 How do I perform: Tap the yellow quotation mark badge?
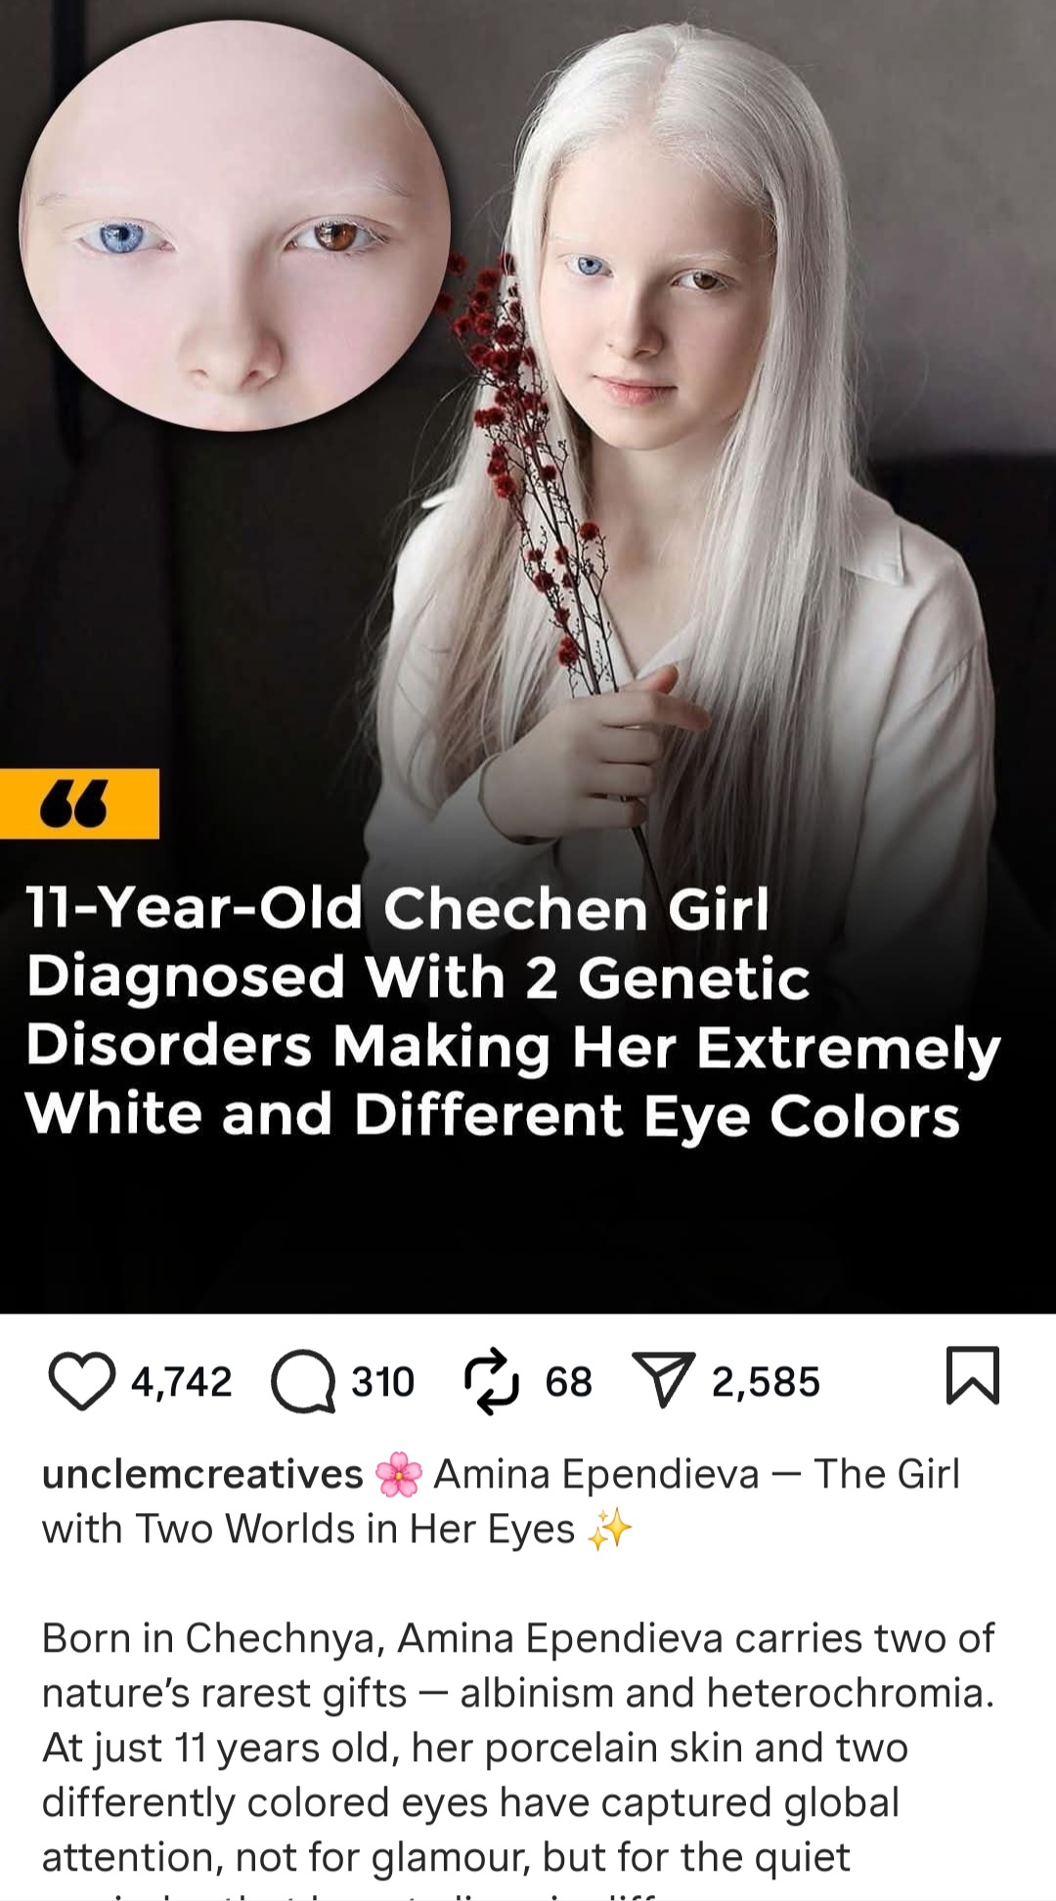(79, 803)
